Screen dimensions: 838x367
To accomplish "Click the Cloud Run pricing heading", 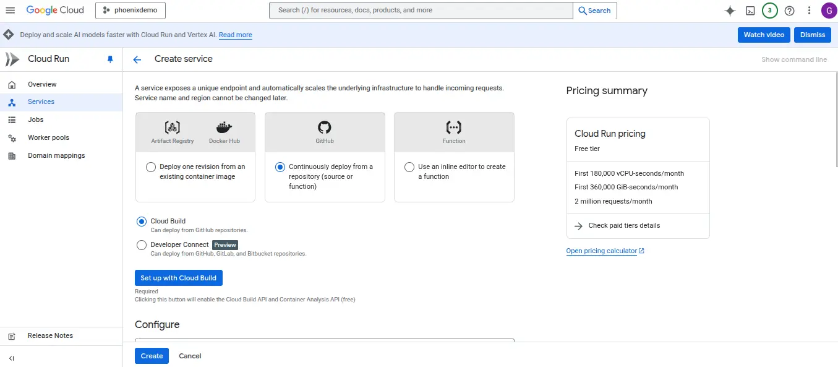I will (x=610, y=134).
